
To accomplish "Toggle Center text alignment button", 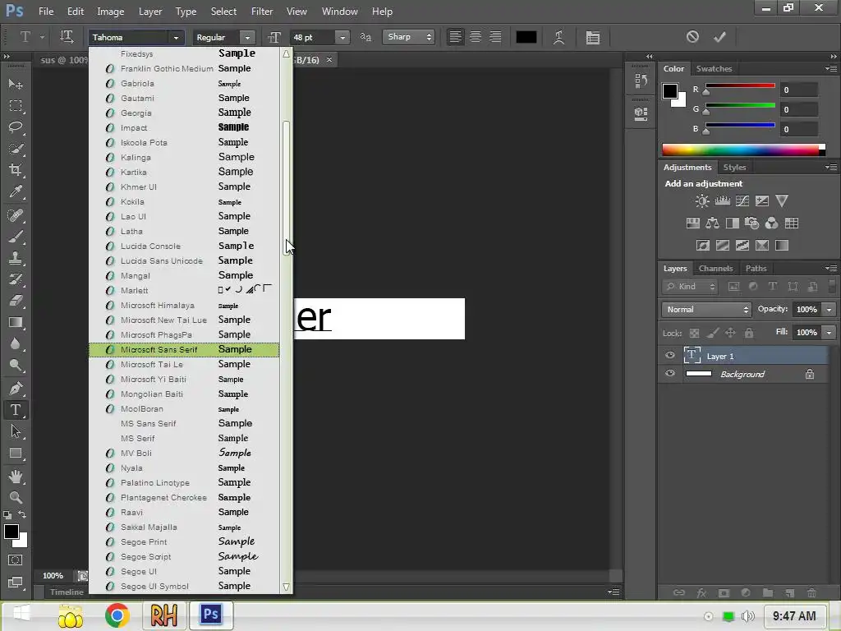I will pyautogui.click(x=476, y=37).
